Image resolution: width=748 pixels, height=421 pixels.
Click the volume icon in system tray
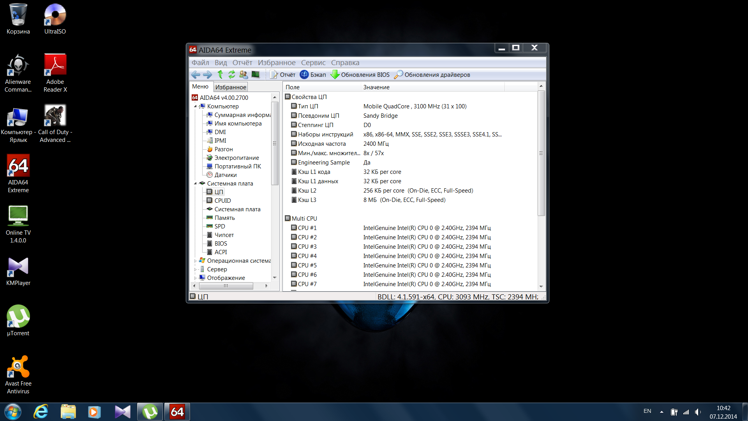698,412
